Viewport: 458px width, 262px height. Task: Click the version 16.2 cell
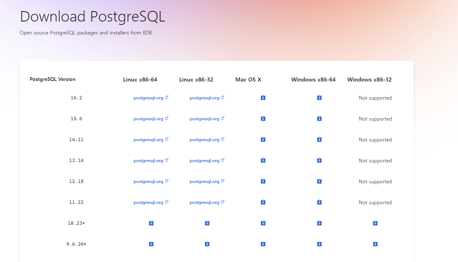76,98
